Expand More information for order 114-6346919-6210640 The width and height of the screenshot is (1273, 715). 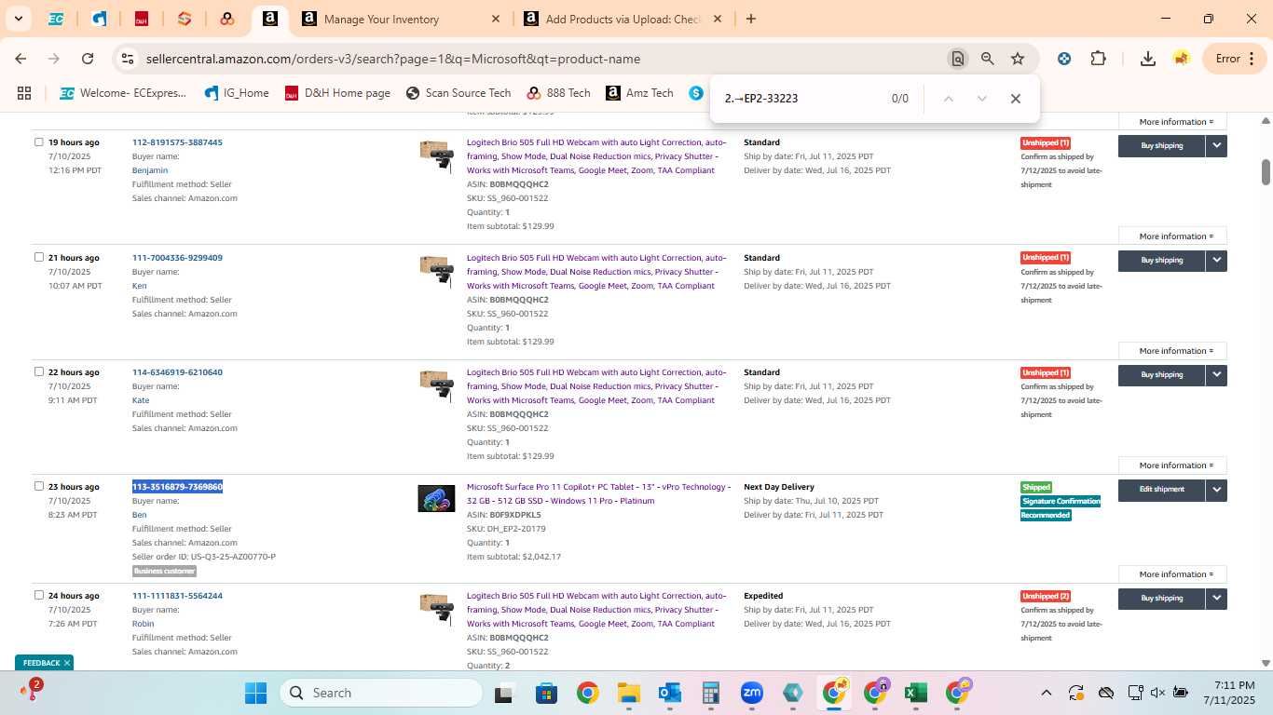pyautogui.click(x=1172, y=465)
